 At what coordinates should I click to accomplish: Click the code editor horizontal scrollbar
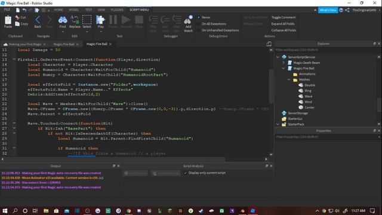115,159
